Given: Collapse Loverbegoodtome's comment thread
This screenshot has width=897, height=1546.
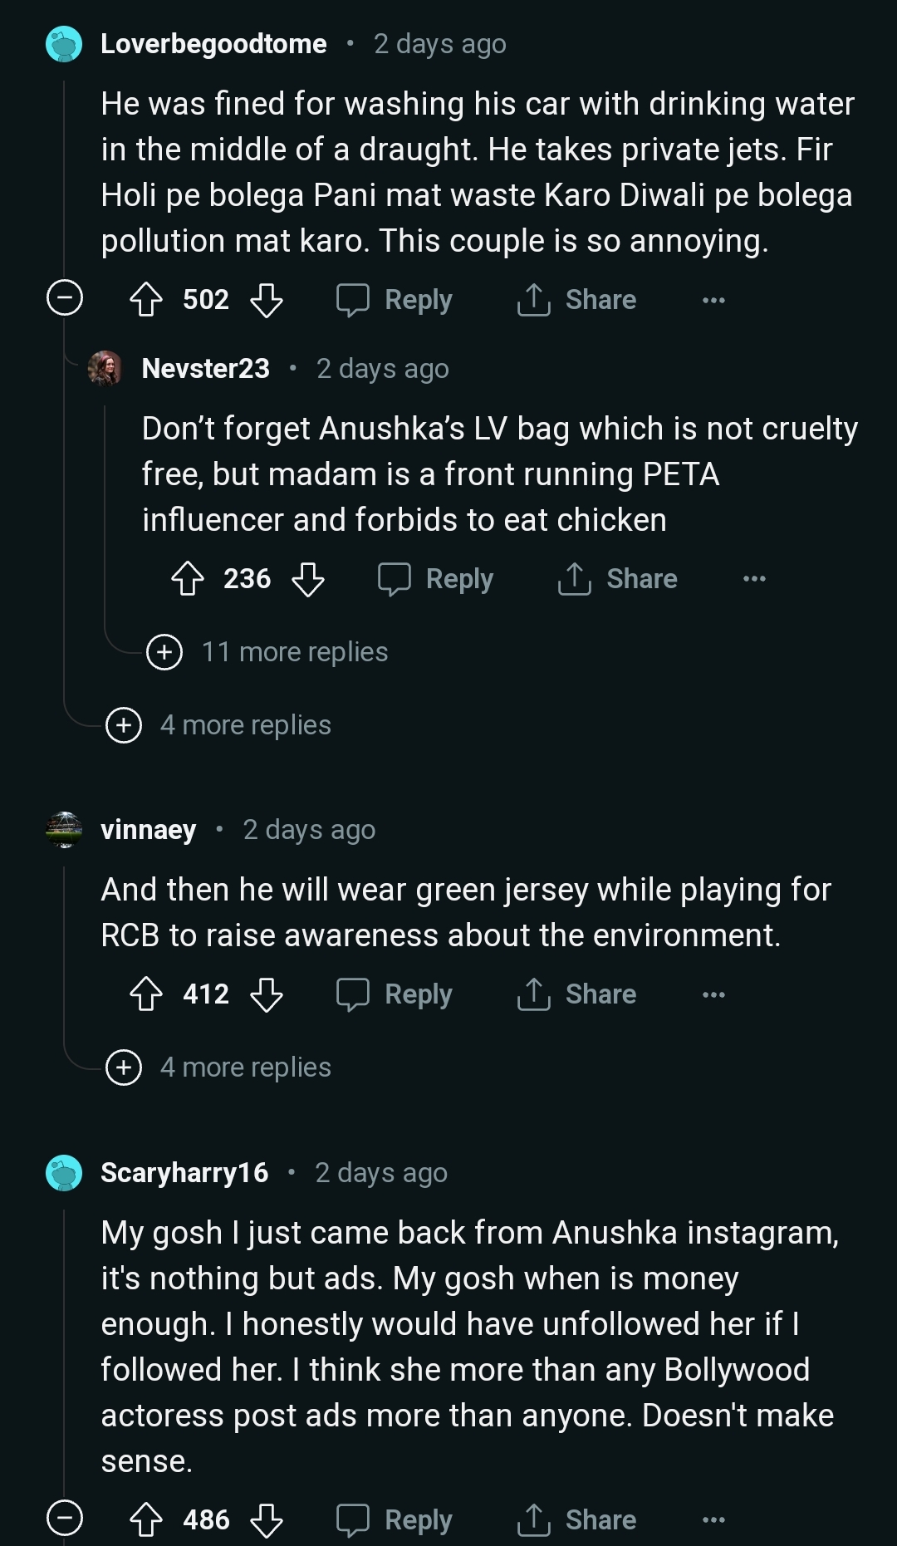Looking at the screenshot, I should click(65, 298).
